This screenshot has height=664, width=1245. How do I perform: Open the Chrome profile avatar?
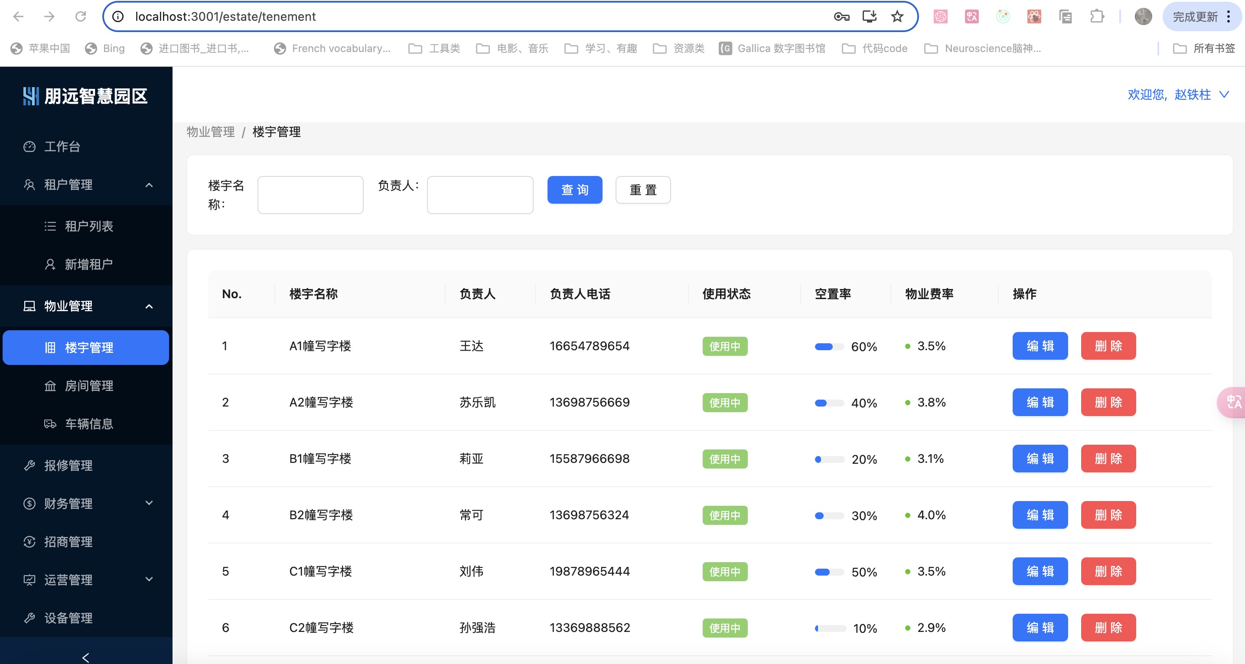[x=1143, y=16]
